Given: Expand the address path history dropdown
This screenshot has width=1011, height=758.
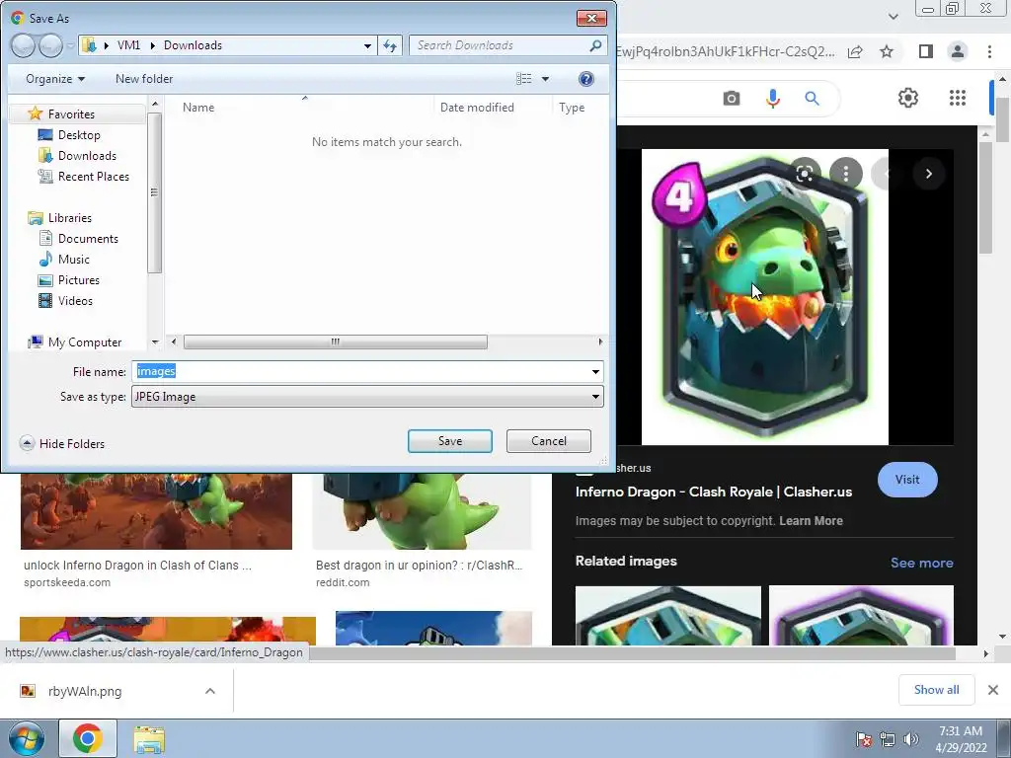Looking at the screenshot, I should click(x=367, y=45).
